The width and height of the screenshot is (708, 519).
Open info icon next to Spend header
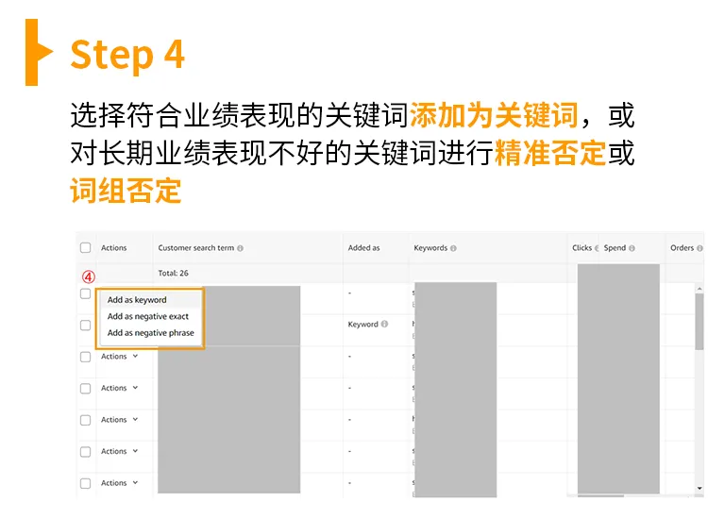point(632,248)
